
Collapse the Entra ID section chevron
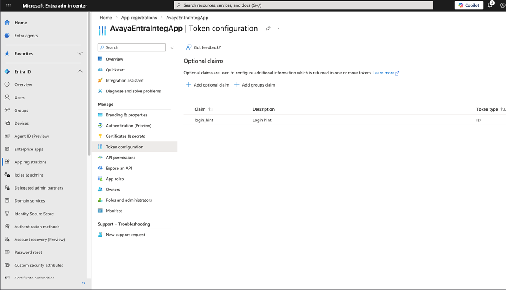click(80, 71)
